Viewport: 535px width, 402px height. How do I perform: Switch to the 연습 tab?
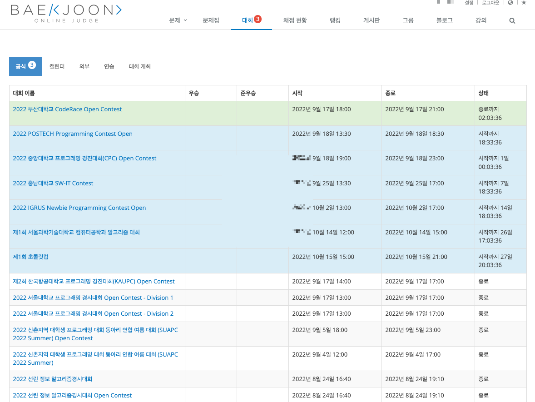[x=109, y=66]
